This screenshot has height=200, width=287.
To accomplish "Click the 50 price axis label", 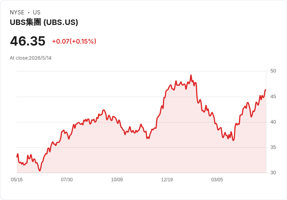I will pos(273,71).
